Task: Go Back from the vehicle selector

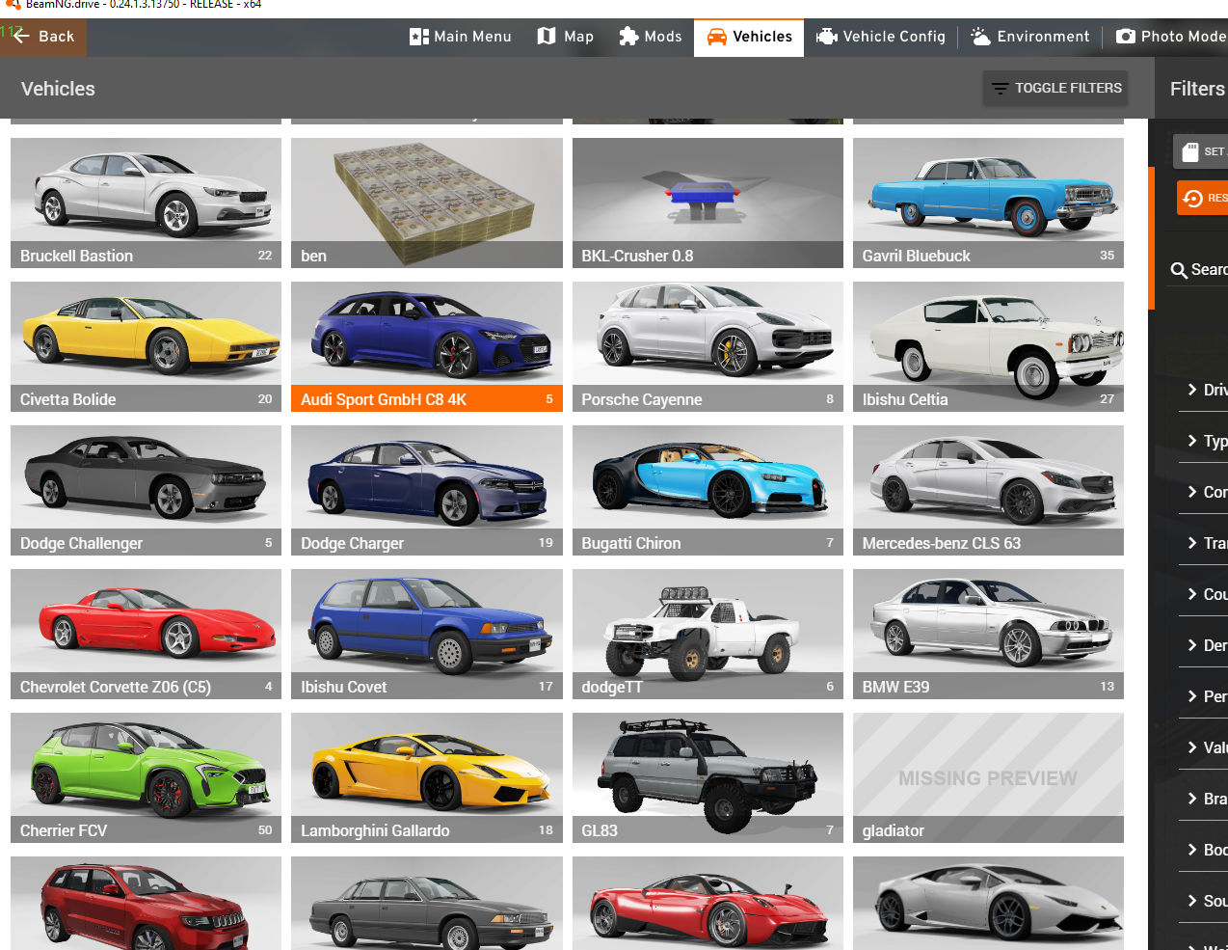Action: click(x=43, y=37)
